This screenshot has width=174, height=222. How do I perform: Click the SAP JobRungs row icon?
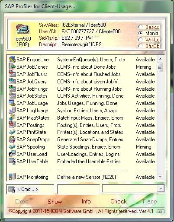pos(12,89)
